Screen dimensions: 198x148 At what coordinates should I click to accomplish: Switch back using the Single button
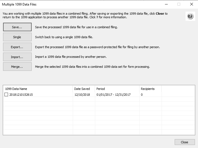coord(17,37)
